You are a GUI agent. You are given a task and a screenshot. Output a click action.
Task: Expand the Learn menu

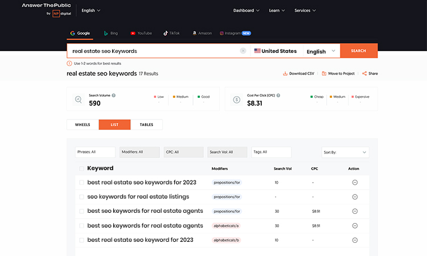coord(277,10)
